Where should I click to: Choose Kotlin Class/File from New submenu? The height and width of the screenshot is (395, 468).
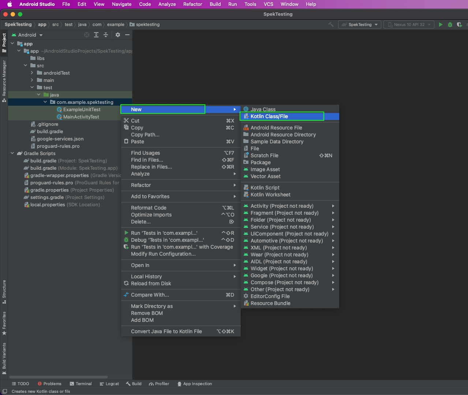pos(289,116)
